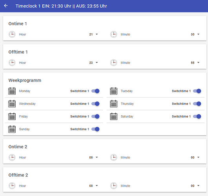Click the Friday label
This screenshot has height=196, width=208.
coord(24,116)
